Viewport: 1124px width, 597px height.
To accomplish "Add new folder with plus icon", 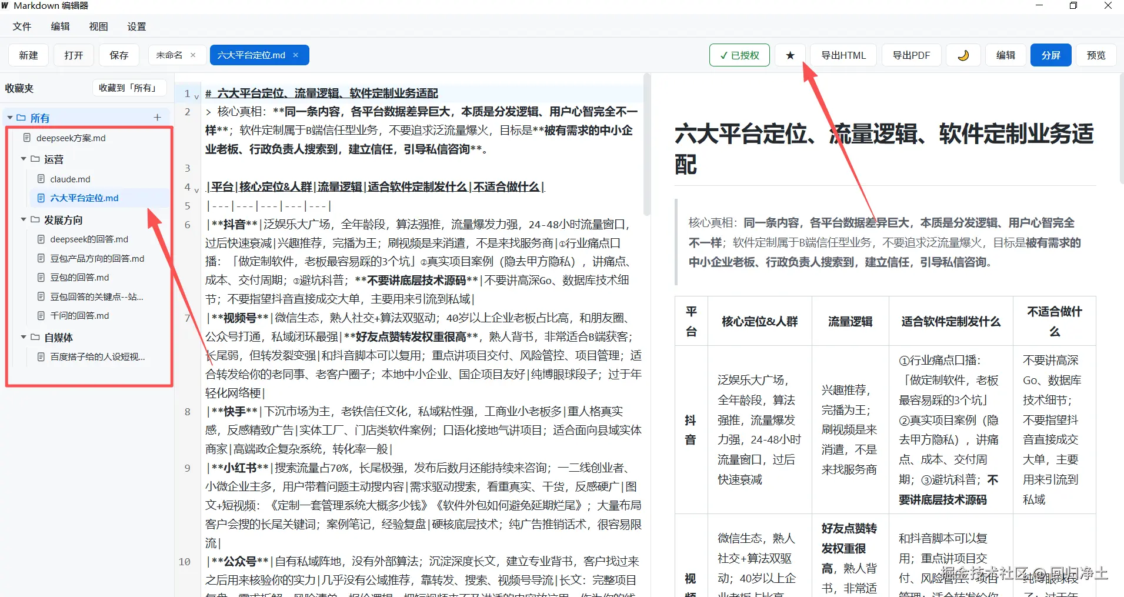I will coord(157,118).
